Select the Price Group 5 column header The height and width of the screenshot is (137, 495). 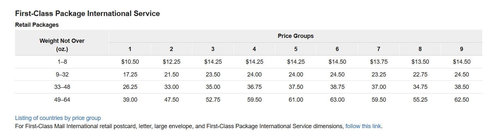[296, 49]
